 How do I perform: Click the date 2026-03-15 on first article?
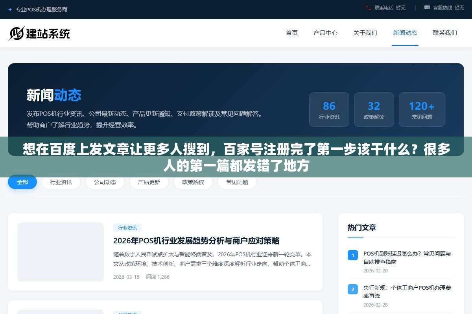126,277
